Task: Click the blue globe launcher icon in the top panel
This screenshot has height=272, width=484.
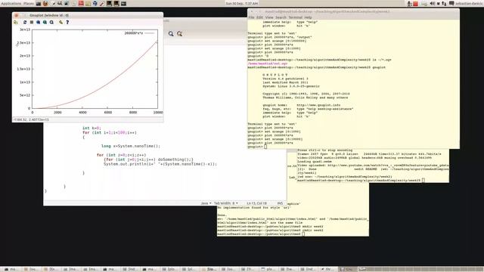Action: (95, 3)
